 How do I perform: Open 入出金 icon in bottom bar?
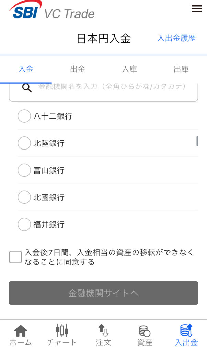(x=186, y=331)
